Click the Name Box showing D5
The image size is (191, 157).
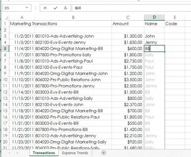(13, 8)
